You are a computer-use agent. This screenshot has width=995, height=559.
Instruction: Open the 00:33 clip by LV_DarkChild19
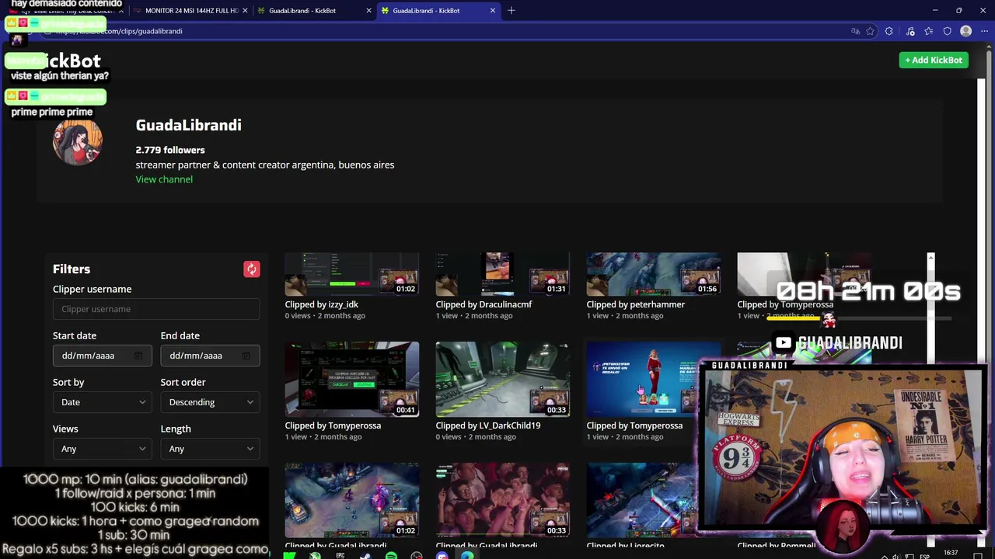[x=502, y=380]
